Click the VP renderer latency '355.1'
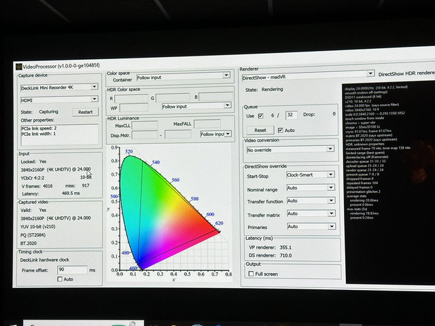Screen dimensions: 435x326 pyautogui.click(x=285, y=247)
